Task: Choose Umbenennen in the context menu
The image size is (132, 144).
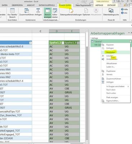Action: coord(115,59)
